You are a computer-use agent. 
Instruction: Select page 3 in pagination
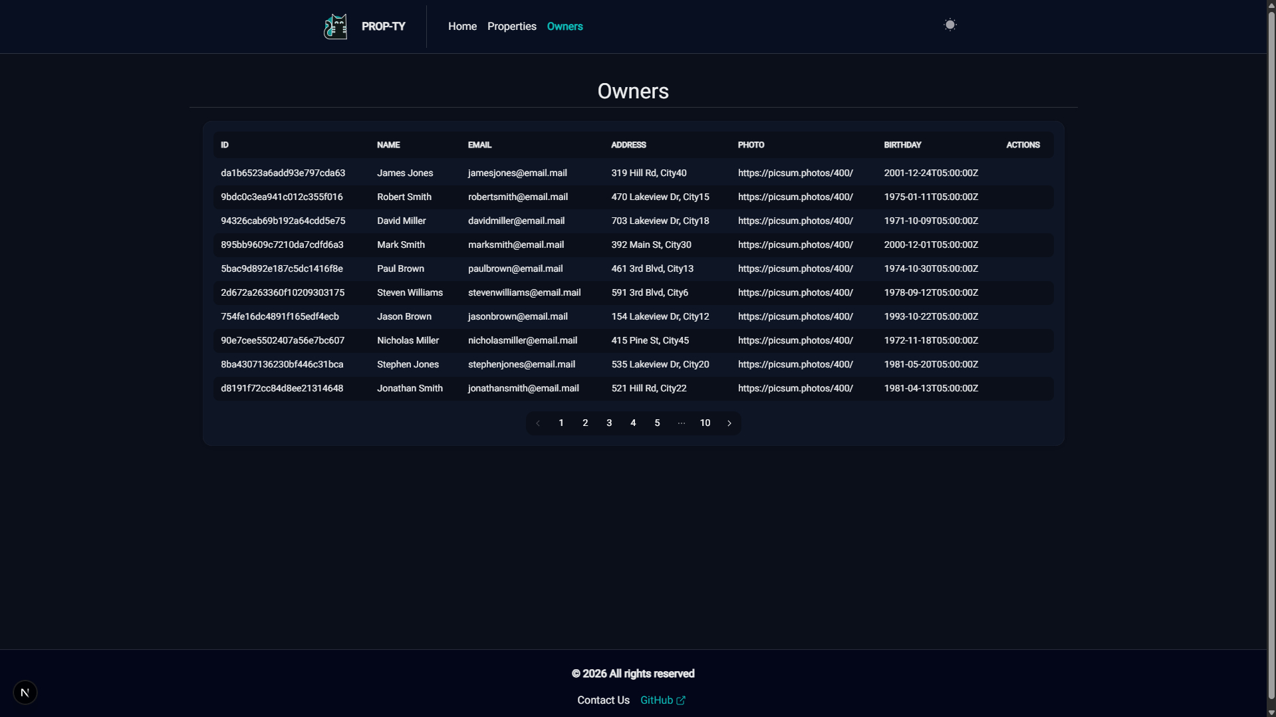click(609, 423)
